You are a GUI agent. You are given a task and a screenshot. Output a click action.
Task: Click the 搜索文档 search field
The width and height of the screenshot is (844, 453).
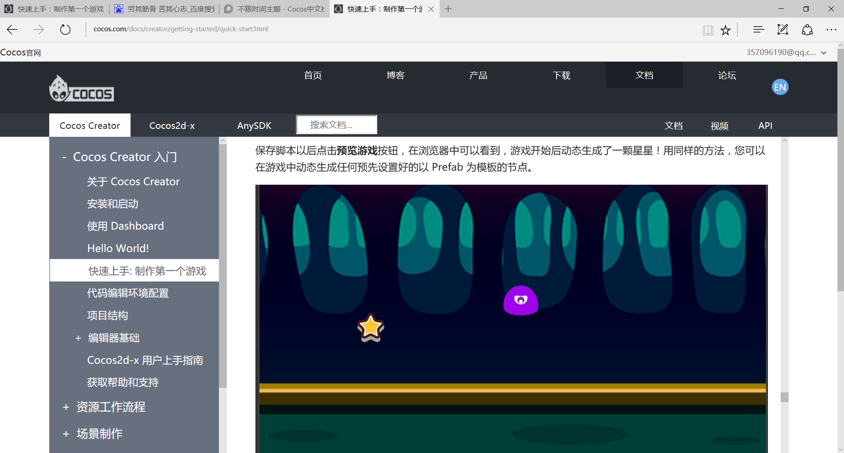[x=337, y=125]
